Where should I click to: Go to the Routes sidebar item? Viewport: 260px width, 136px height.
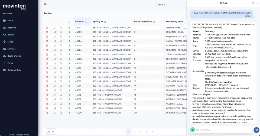click(11, 35)
